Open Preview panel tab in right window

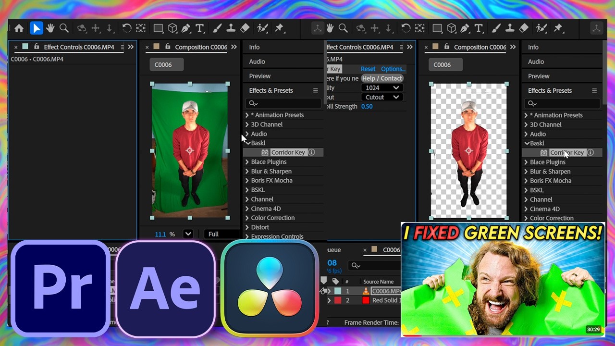tap(539, 76)
